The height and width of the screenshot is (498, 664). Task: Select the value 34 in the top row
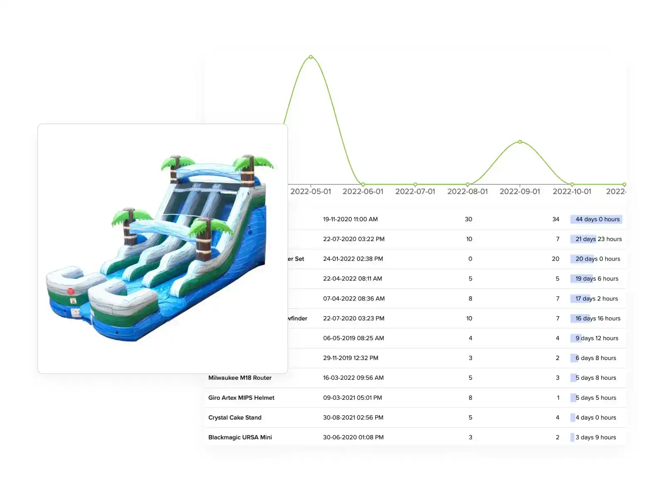pyautogui.click(x=556, y=219)
